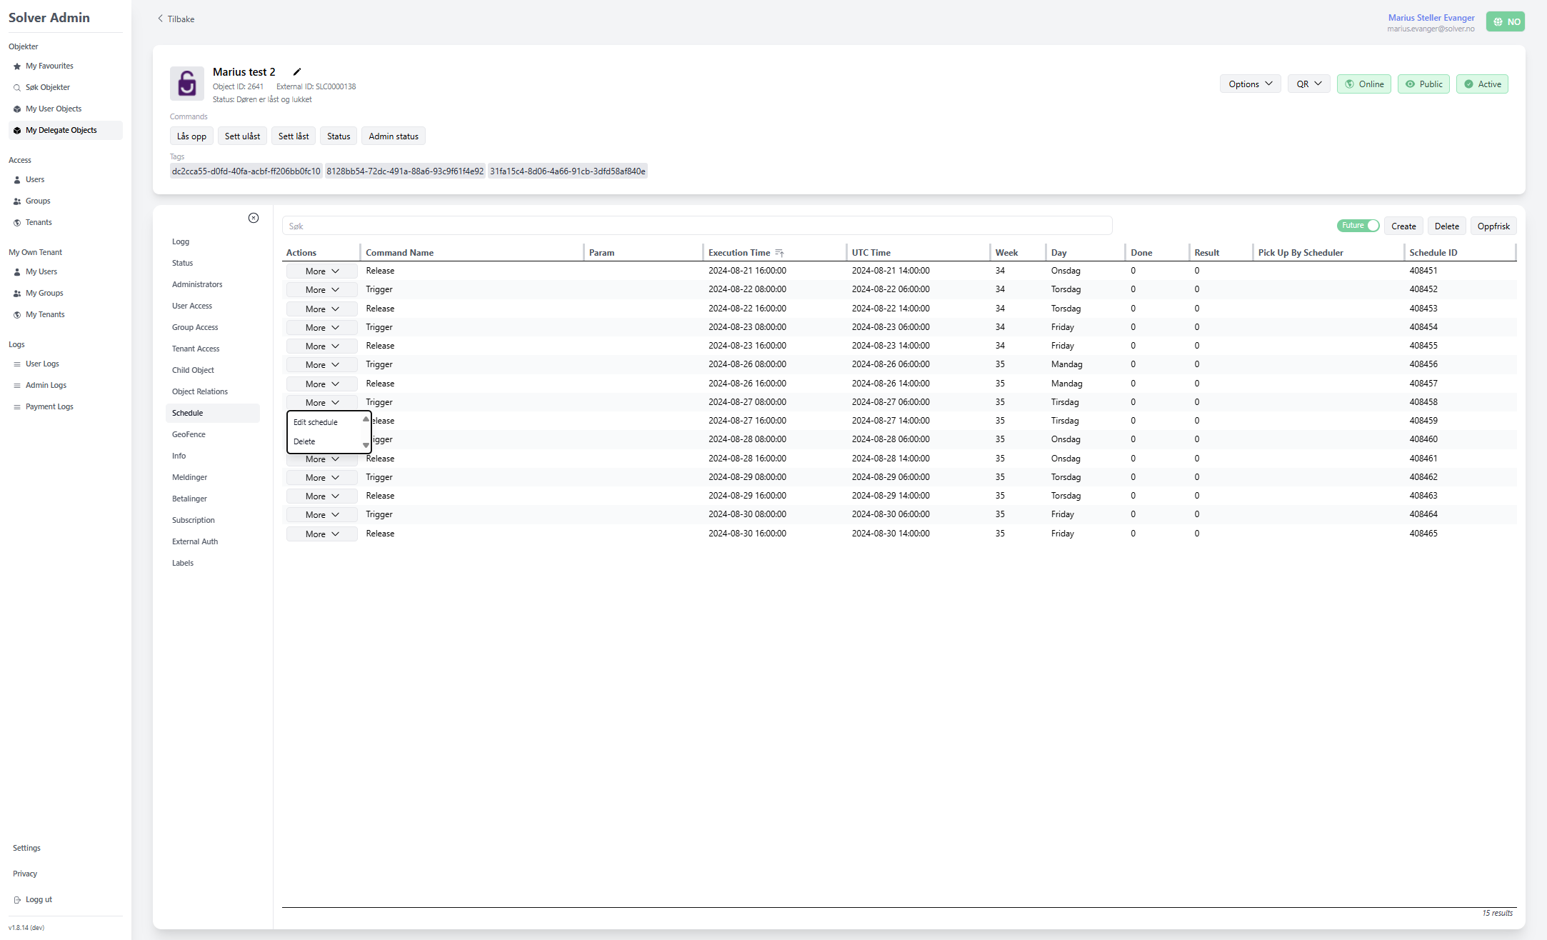The width and height of the screenshot is (1547, 940).
Task: Click the sort icon on Execution Time header
Action: pyautogui.click(x=779, y=253)
